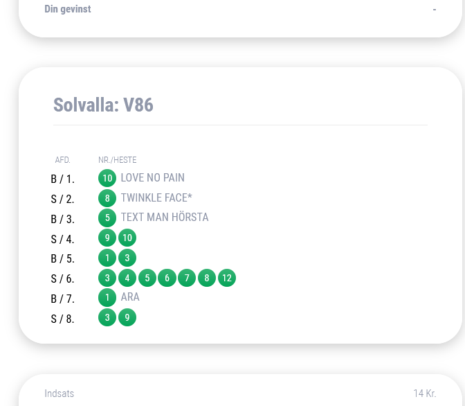The image size is (465, 406).
Task: Click horse 1 in row B / 5.
Action: [107, 258]
